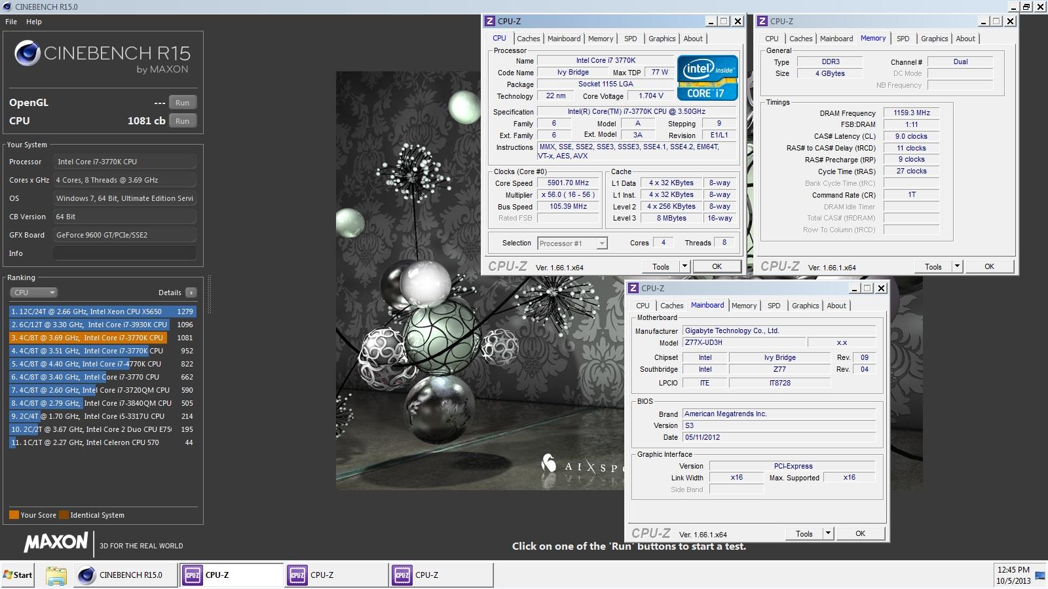Click the GFX Board GeForce 9600 GT field
Viewport: 1048px width, 589px height.
click(x=124, y=235)
